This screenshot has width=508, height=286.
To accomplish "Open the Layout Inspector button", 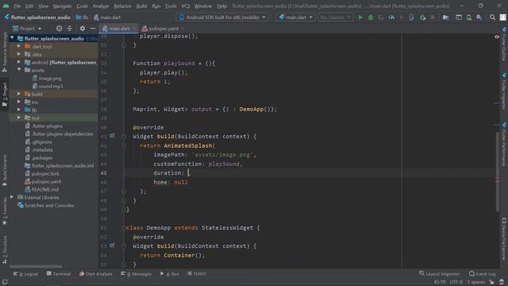I will pos(439,274).
